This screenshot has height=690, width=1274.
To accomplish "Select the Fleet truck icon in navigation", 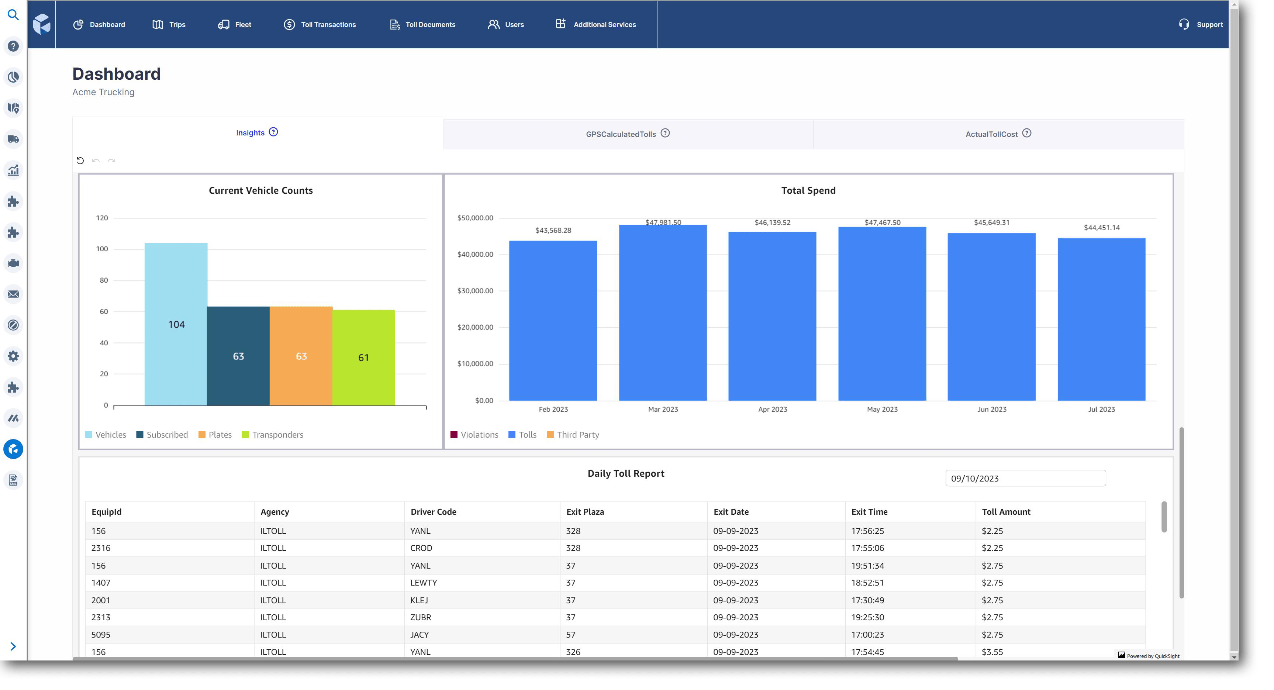I will (x=234, y=24).
